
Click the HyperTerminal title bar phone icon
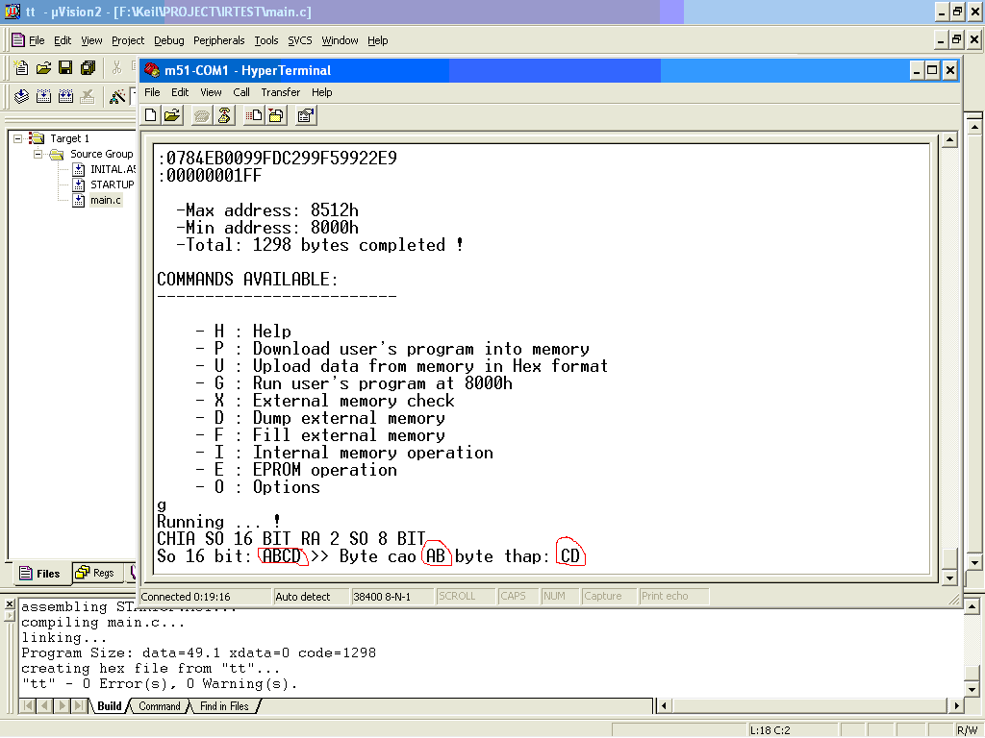(x=152, y=70)
